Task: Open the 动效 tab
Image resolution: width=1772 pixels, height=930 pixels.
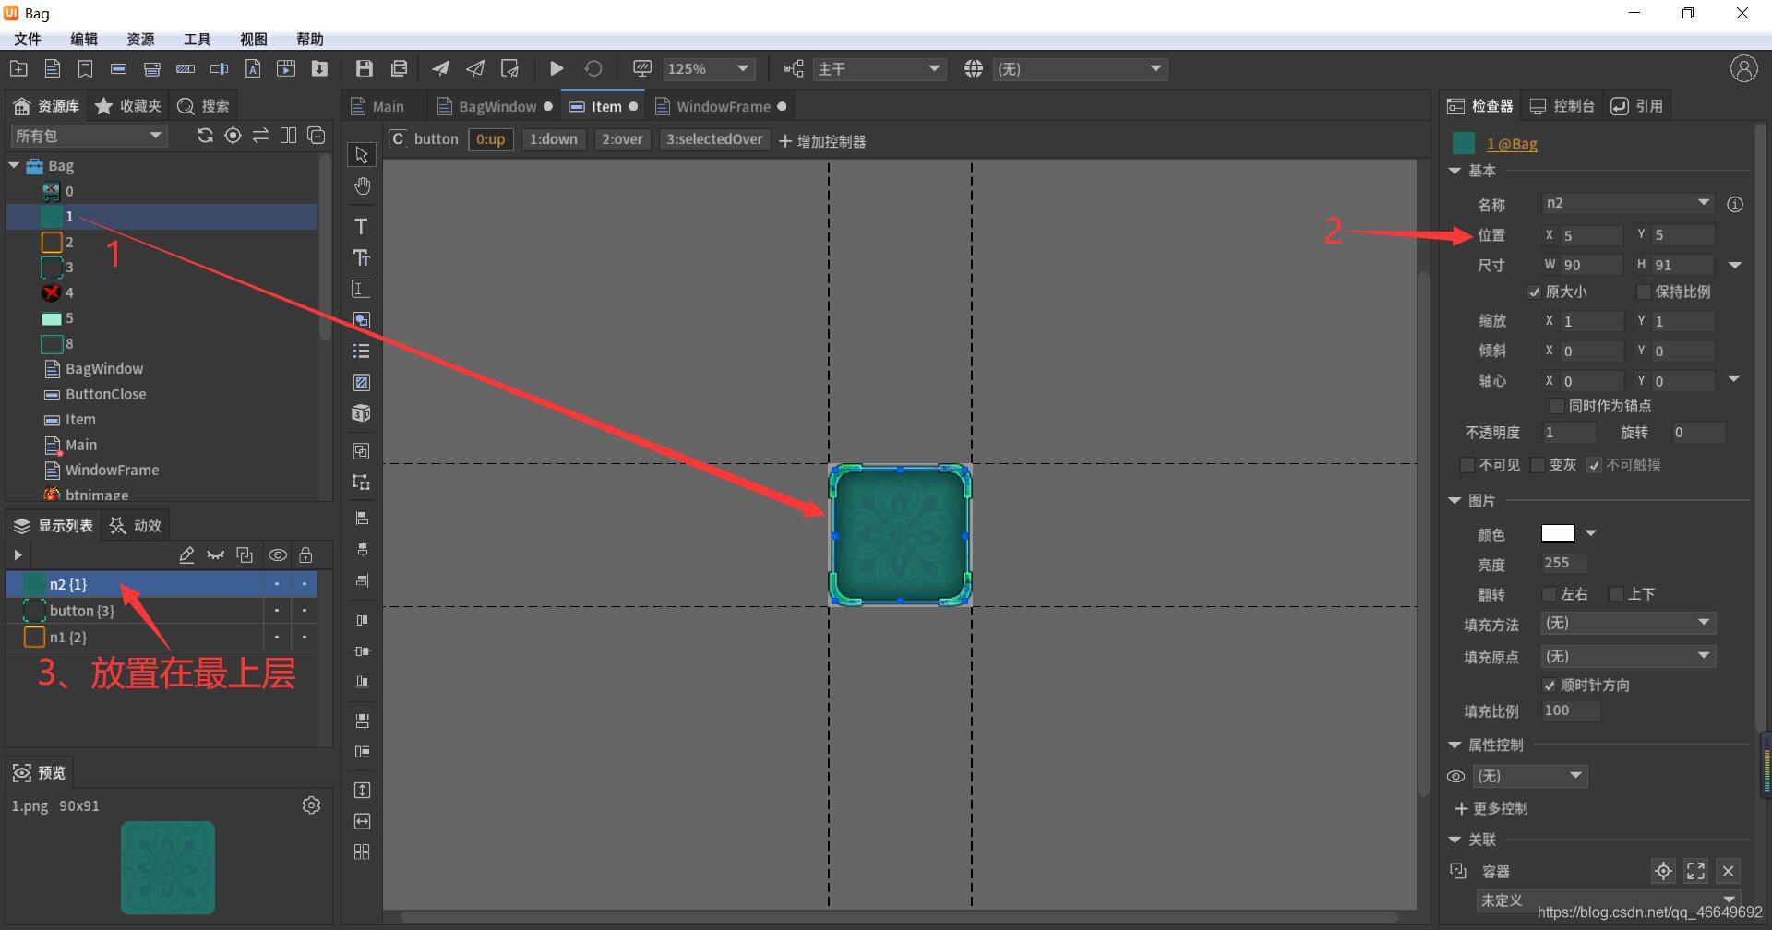Action: [x=136, y=525]
